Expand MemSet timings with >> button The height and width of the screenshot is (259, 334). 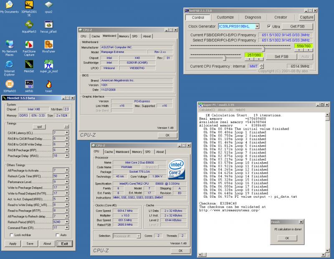coord(67,127)
